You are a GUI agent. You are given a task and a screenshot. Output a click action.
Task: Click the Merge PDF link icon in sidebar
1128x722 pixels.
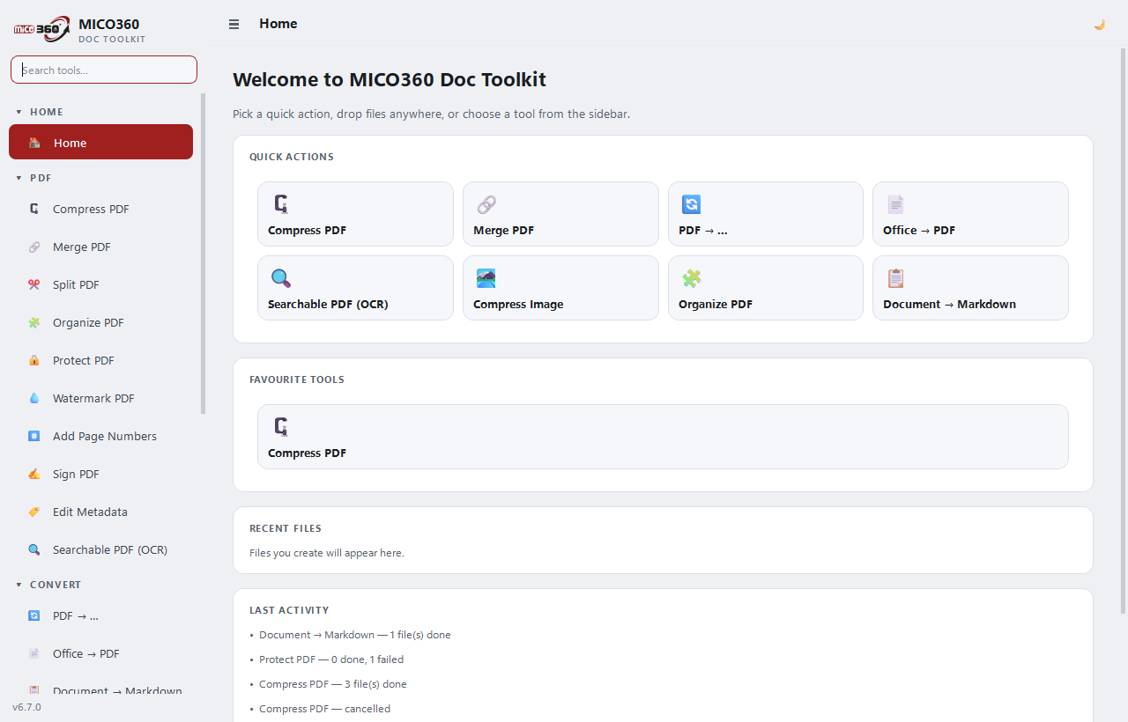tap(34, 247)
